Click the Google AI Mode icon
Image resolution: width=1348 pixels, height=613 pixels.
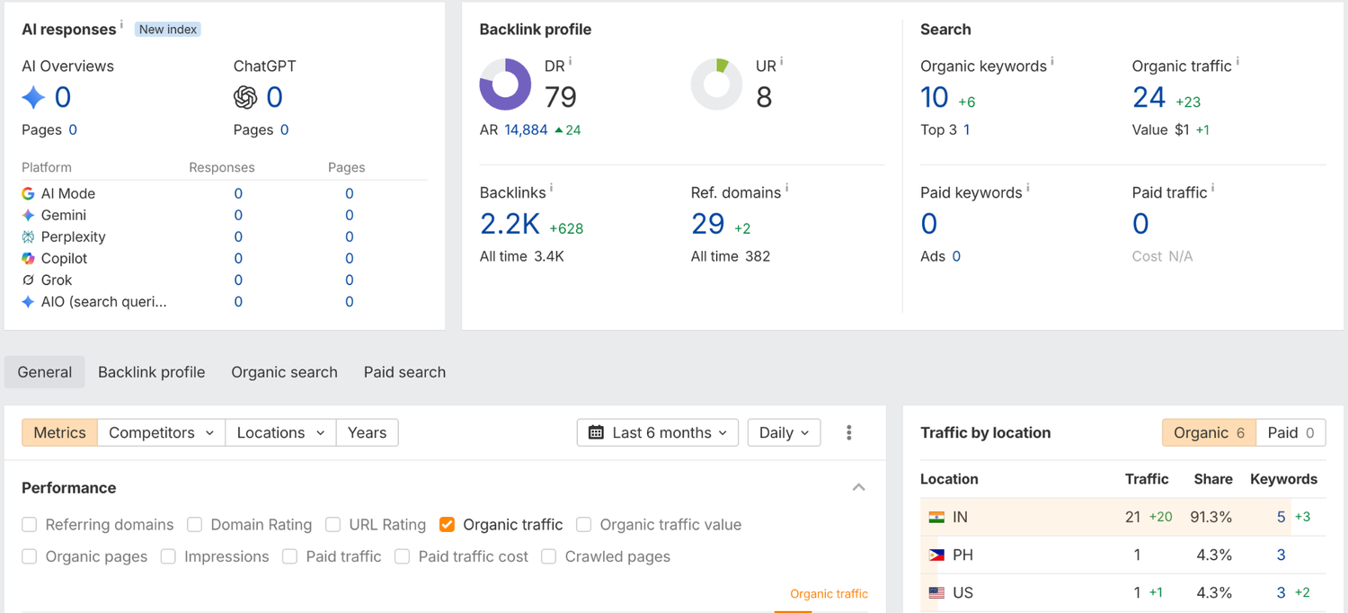(x=28, y=193)
